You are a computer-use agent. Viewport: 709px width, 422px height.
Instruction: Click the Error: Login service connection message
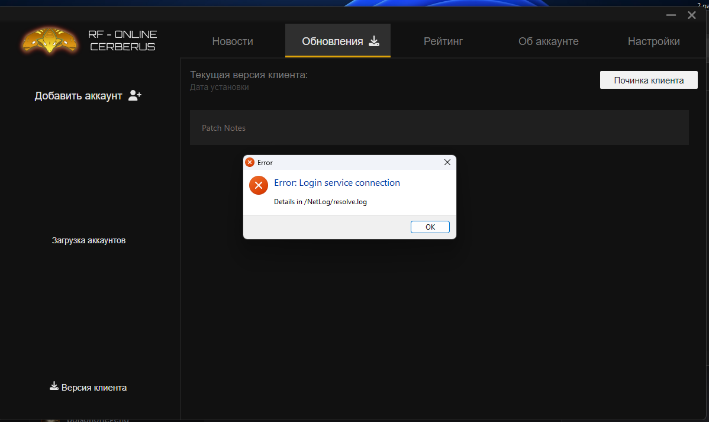(337, 183)
